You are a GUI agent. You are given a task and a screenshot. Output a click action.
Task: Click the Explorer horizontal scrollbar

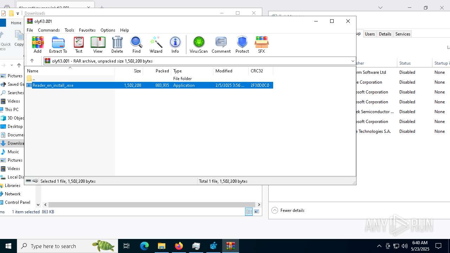[152, 205]
